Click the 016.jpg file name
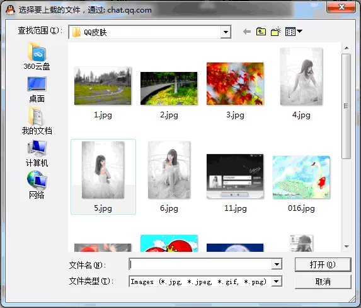361x308 pixels. tap(301, 208)
